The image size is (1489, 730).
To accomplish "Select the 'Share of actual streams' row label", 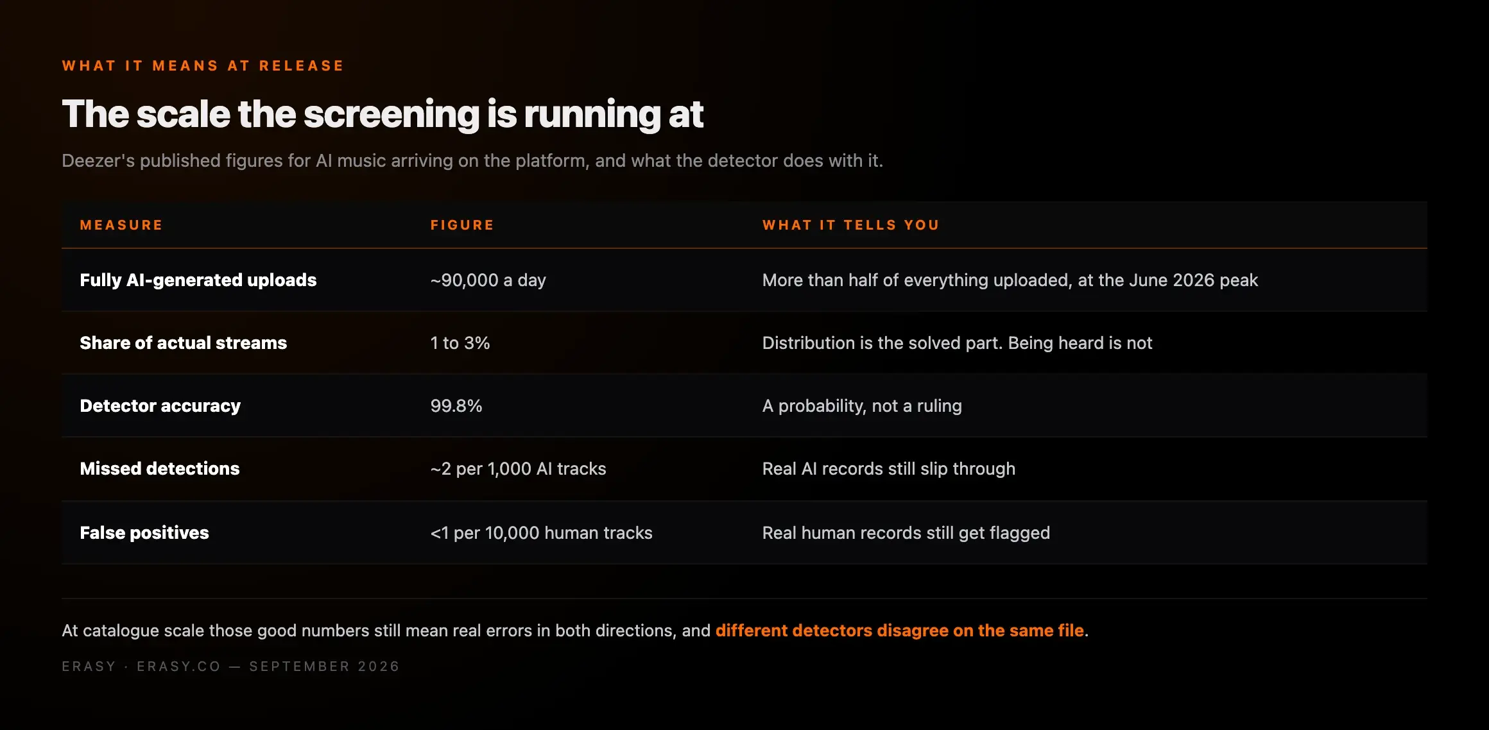I will [184, 343].
